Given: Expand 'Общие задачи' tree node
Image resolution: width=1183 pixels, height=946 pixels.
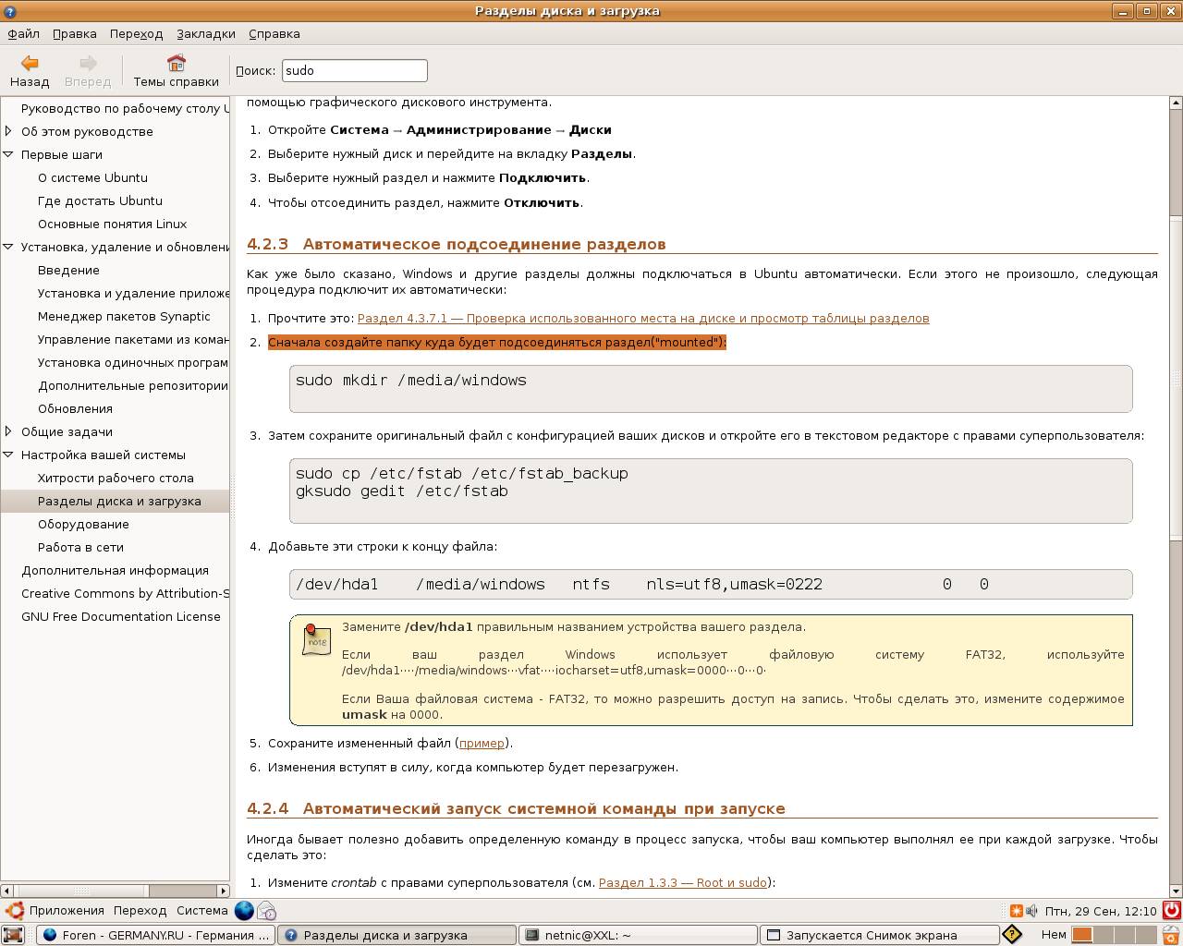Looking at the screenshot, I should pyautogui.click(x=8, y=431).
